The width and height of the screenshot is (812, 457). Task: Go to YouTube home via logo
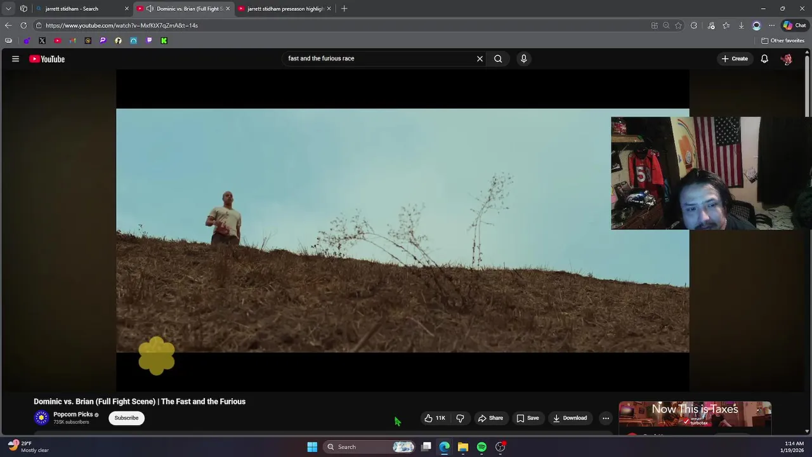pyautogui.click(x=47, y=59)
